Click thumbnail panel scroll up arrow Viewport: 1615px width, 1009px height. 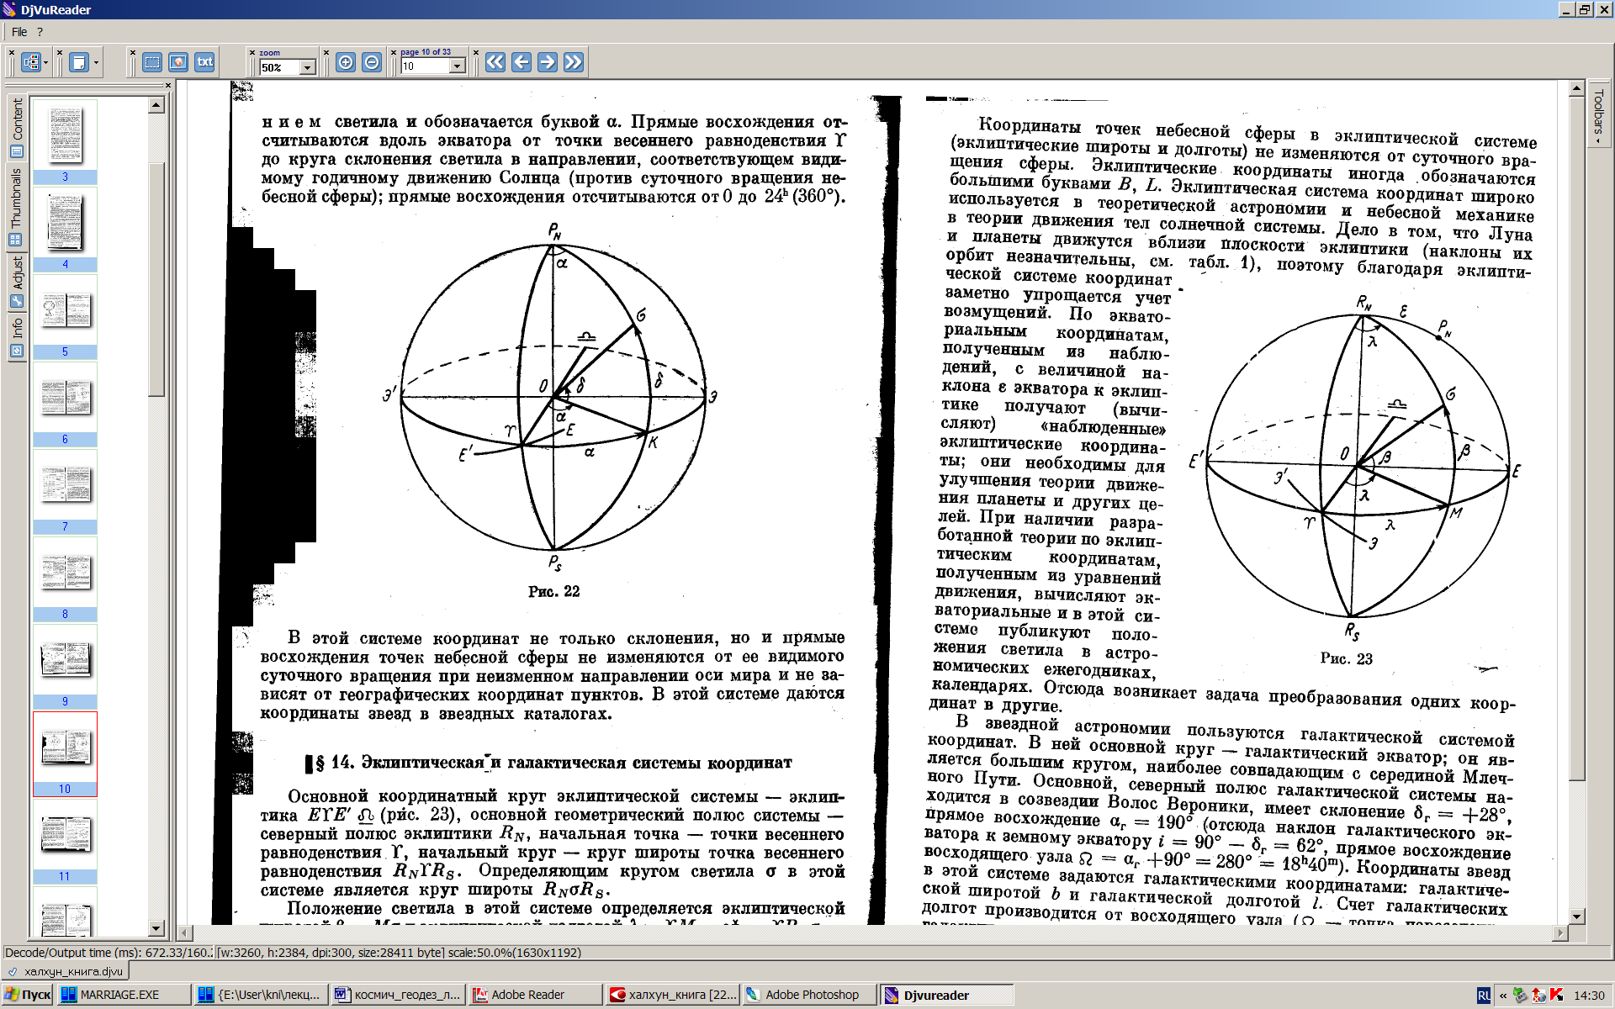point(156,105)
